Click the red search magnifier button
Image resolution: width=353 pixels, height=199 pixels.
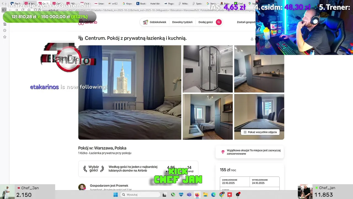point(219,22)
